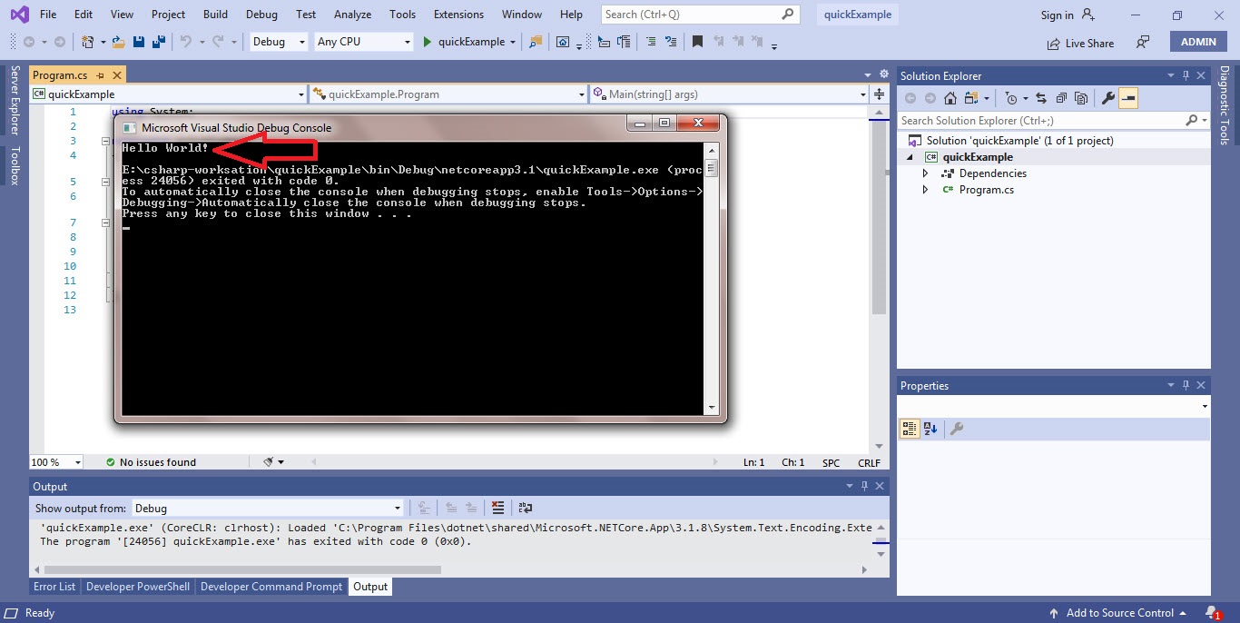Select Solution 'quickExample' in Solution Explorer
The height and width of the screenshot is (623, 1240).
(x=1019, y=141)
